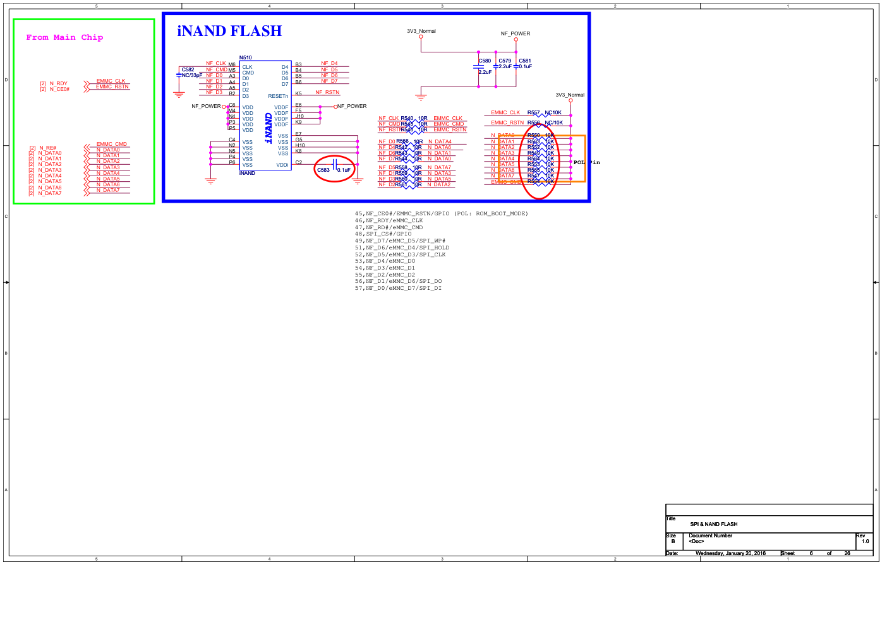
Task: Click ground symbol below left VSS pins
Action: [x=210, y=181]
